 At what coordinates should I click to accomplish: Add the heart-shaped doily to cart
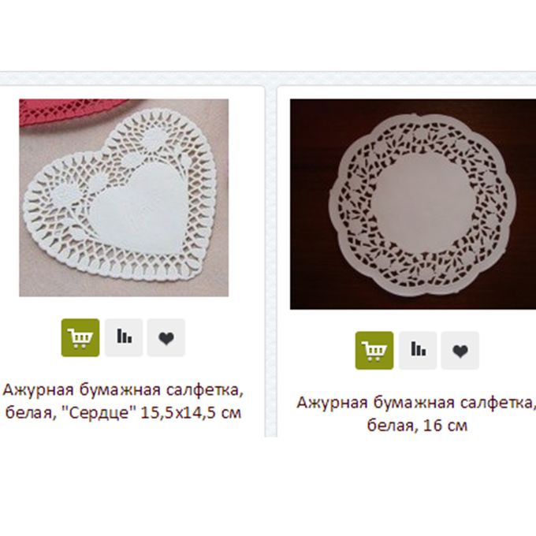(80, 337)
